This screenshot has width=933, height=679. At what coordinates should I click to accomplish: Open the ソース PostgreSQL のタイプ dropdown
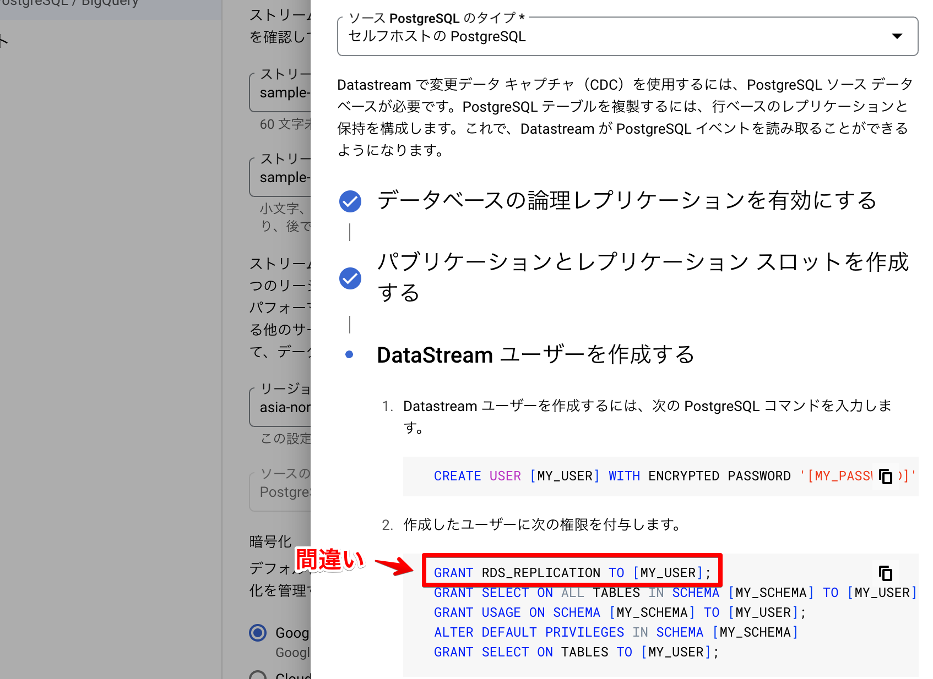(627, 36)
